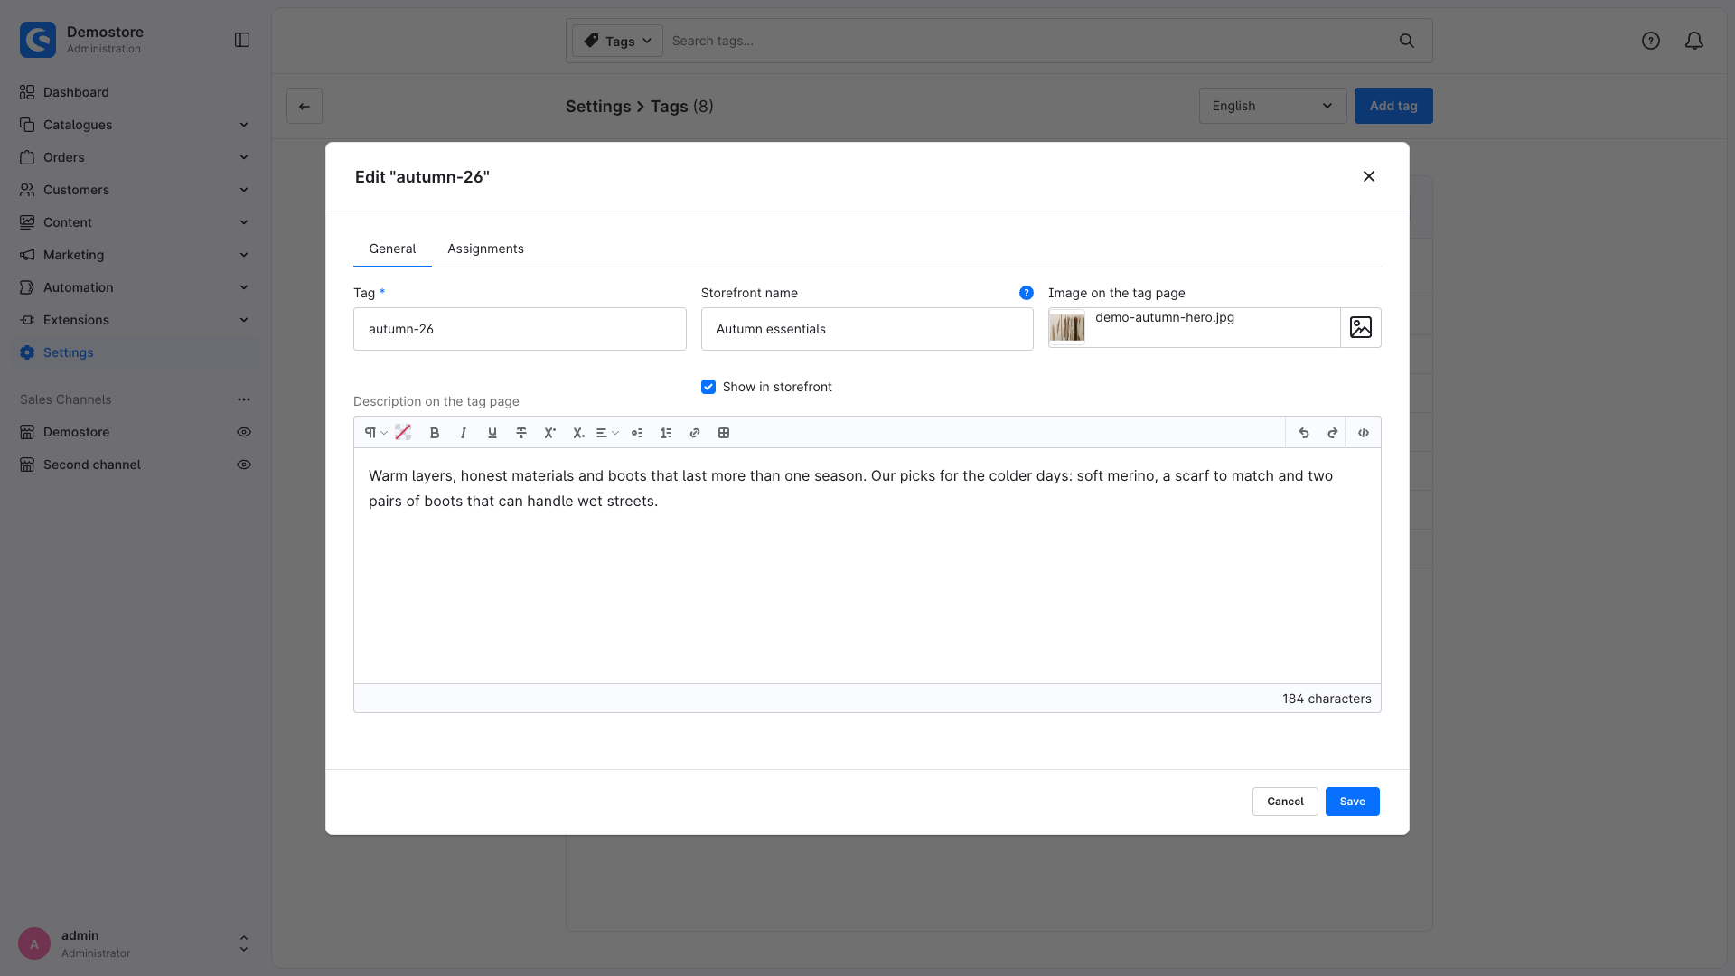Open the Tags search type dropdown
The width and height of the screenshot is (1735, 976).
[x=618, y=41]
